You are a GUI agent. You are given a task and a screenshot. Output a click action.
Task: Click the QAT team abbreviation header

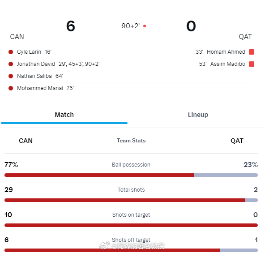(x=237, y=141)
